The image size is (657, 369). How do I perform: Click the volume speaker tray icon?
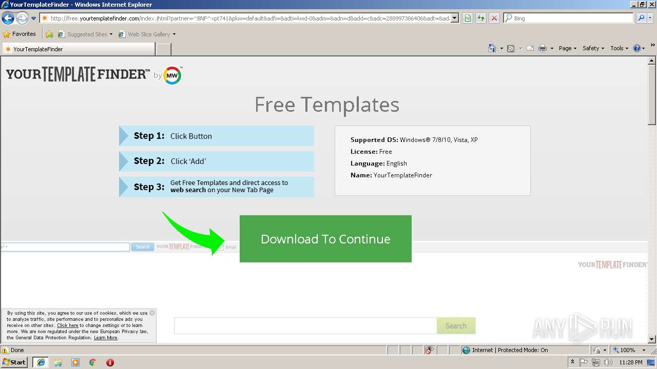(x=608, y=362)
